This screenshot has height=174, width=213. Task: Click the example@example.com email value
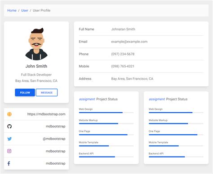129,42
